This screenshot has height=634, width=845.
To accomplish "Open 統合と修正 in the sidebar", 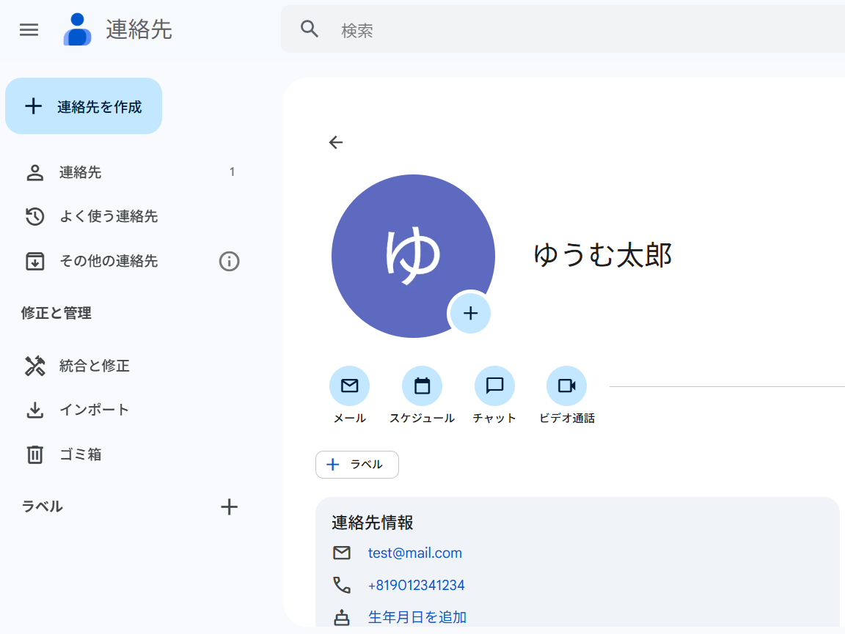I will click(x=94, y=366).
